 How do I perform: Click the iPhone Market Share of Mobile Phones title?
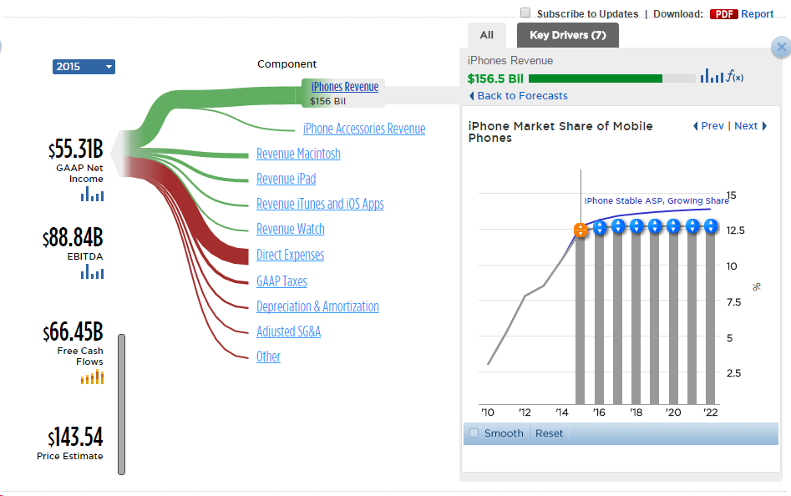point(560,132)
